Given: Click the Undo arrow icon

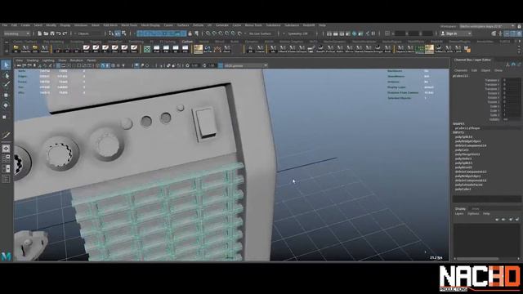Looking at the screenshot, I should [x=59, y=33].
